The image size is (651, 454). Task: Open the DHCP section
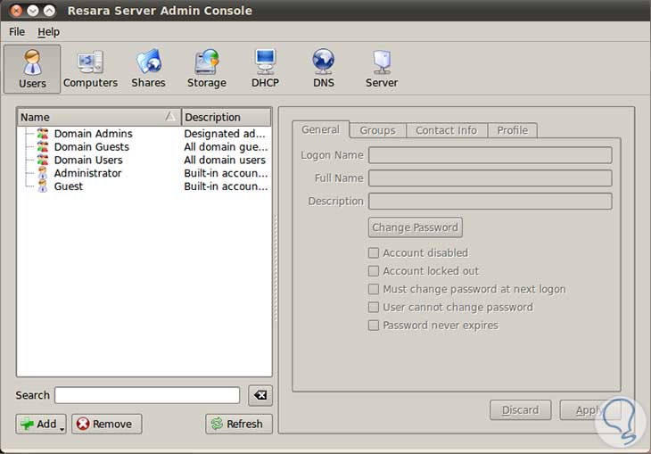[265, 69]
